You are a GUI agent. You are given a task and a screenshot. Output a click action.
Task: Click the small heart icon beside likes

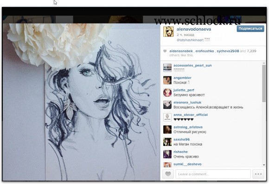tap(165, 51)
